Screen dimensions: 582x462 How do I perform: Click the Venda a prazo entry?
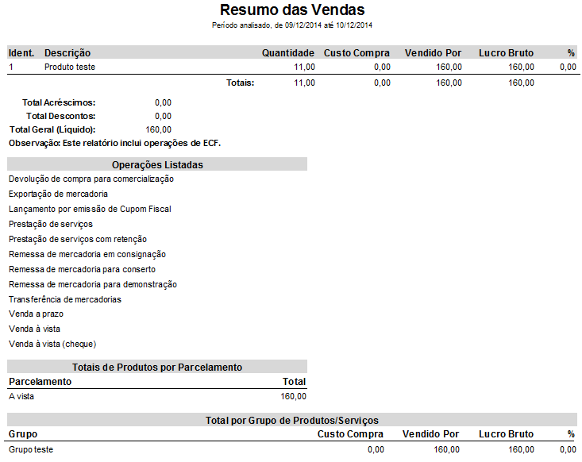click(35, 314)
